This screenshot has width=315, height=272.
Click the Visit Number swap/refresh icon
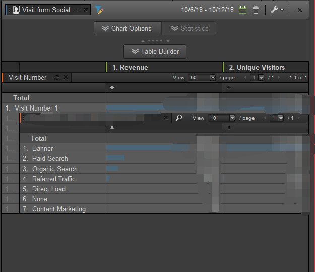click(56, 77)
